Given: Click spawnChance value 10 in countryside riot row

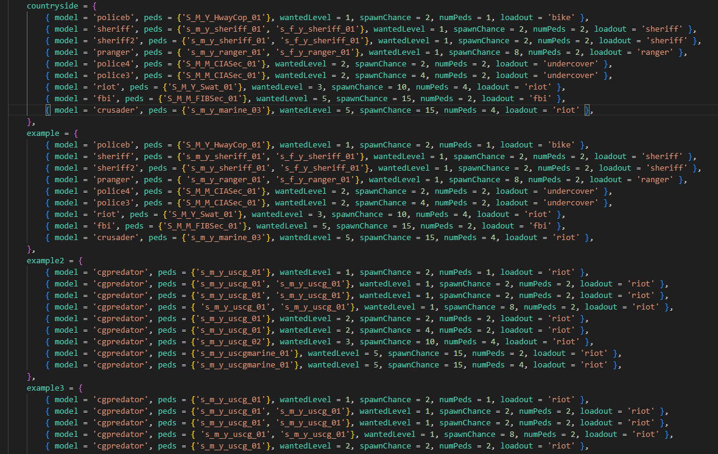Looking at the screenshot, I should pos(402,87).
